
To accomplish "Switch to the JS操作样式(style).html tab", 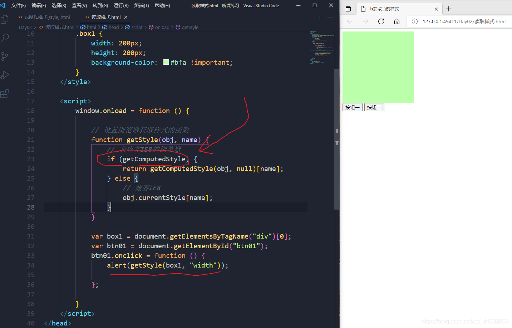I will 44,17.
